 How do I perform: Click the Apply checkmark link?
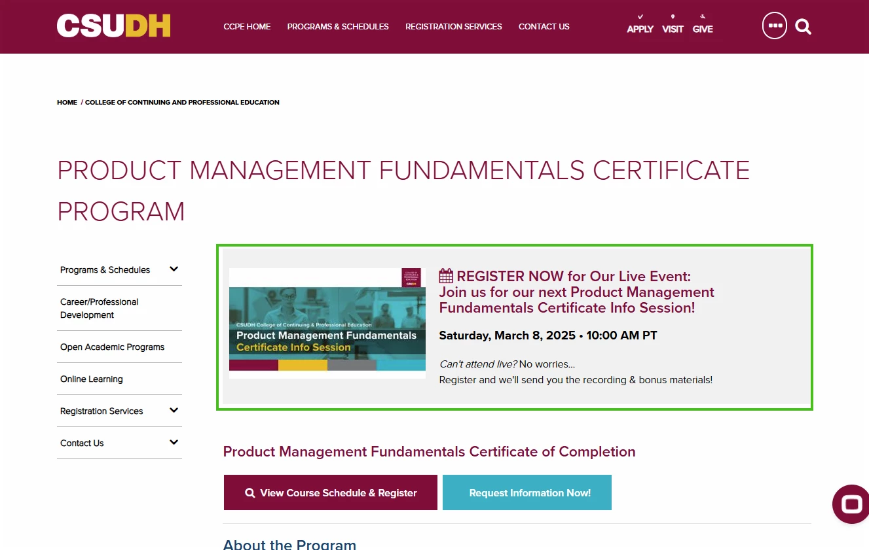click(640, 24)
